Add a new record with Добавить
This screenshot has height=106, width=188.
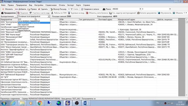pos(21,9)
